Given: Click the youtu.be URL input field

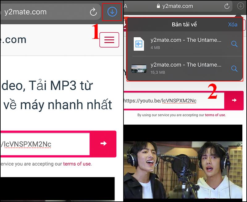Looking at the screenshot, I should coord(174,101).
